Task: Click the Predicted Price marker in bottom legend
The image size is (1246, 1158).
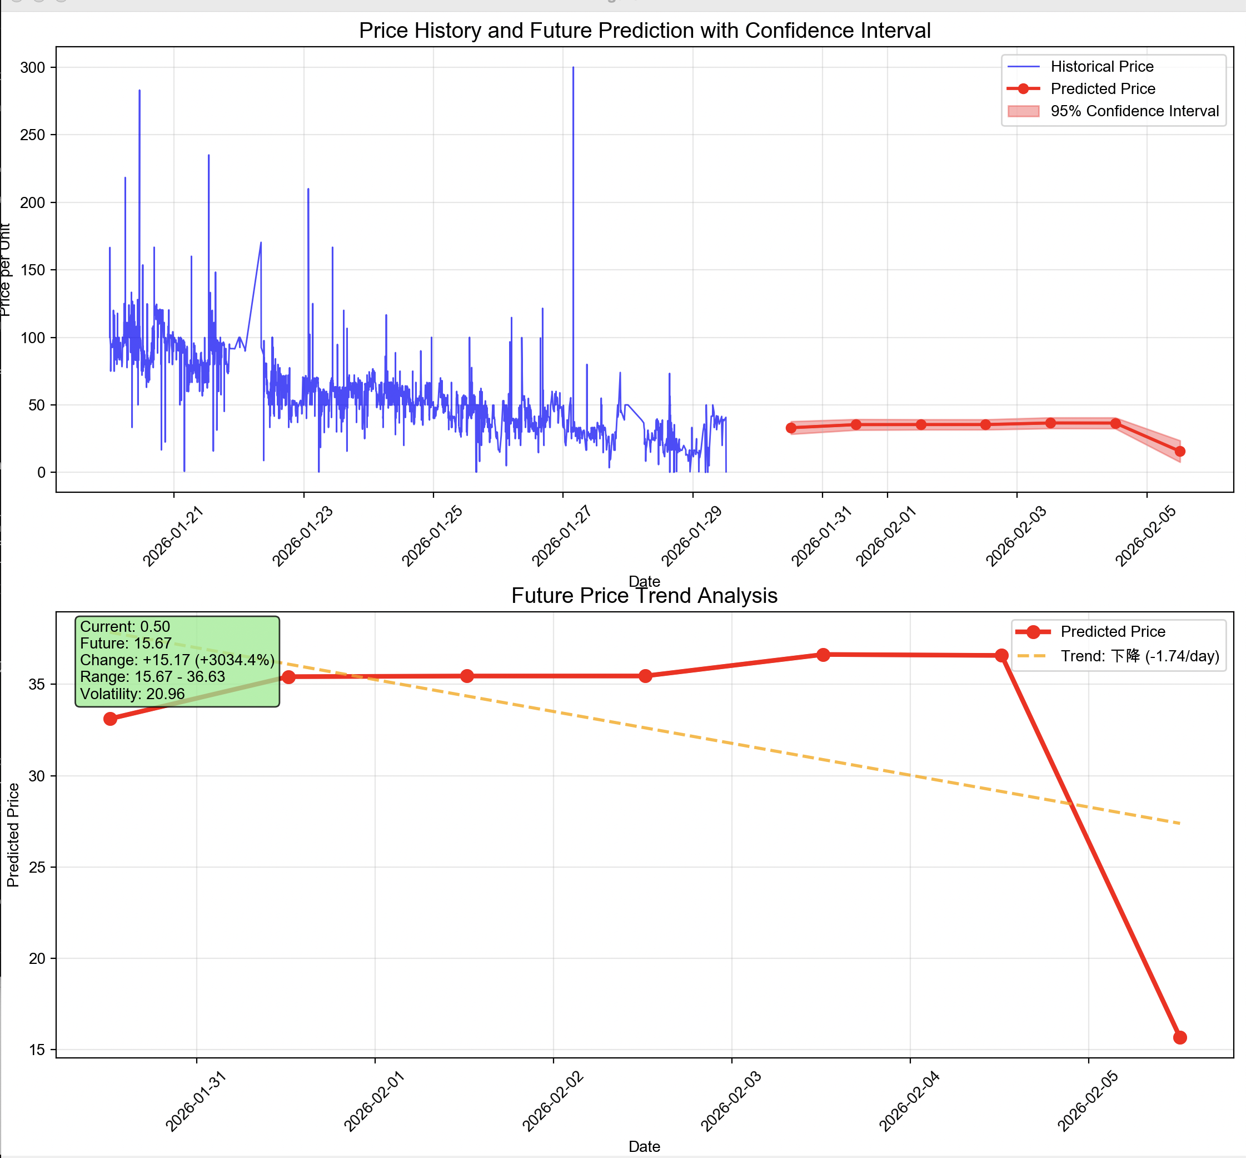Action: coord(1033,632)
